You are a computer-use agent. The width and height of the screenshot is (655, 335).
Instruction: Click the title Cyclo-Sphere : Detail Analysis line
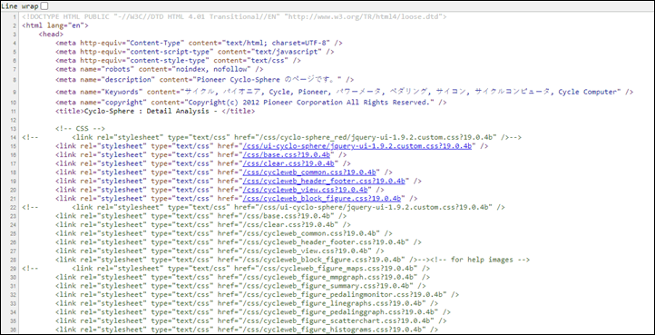[155, 112]
